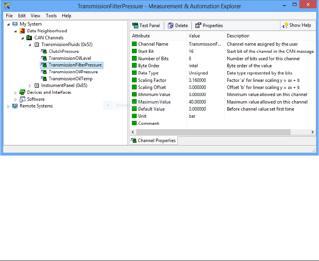Collapse the My System tree node
The image size is (319, 261).
[8, 24]
